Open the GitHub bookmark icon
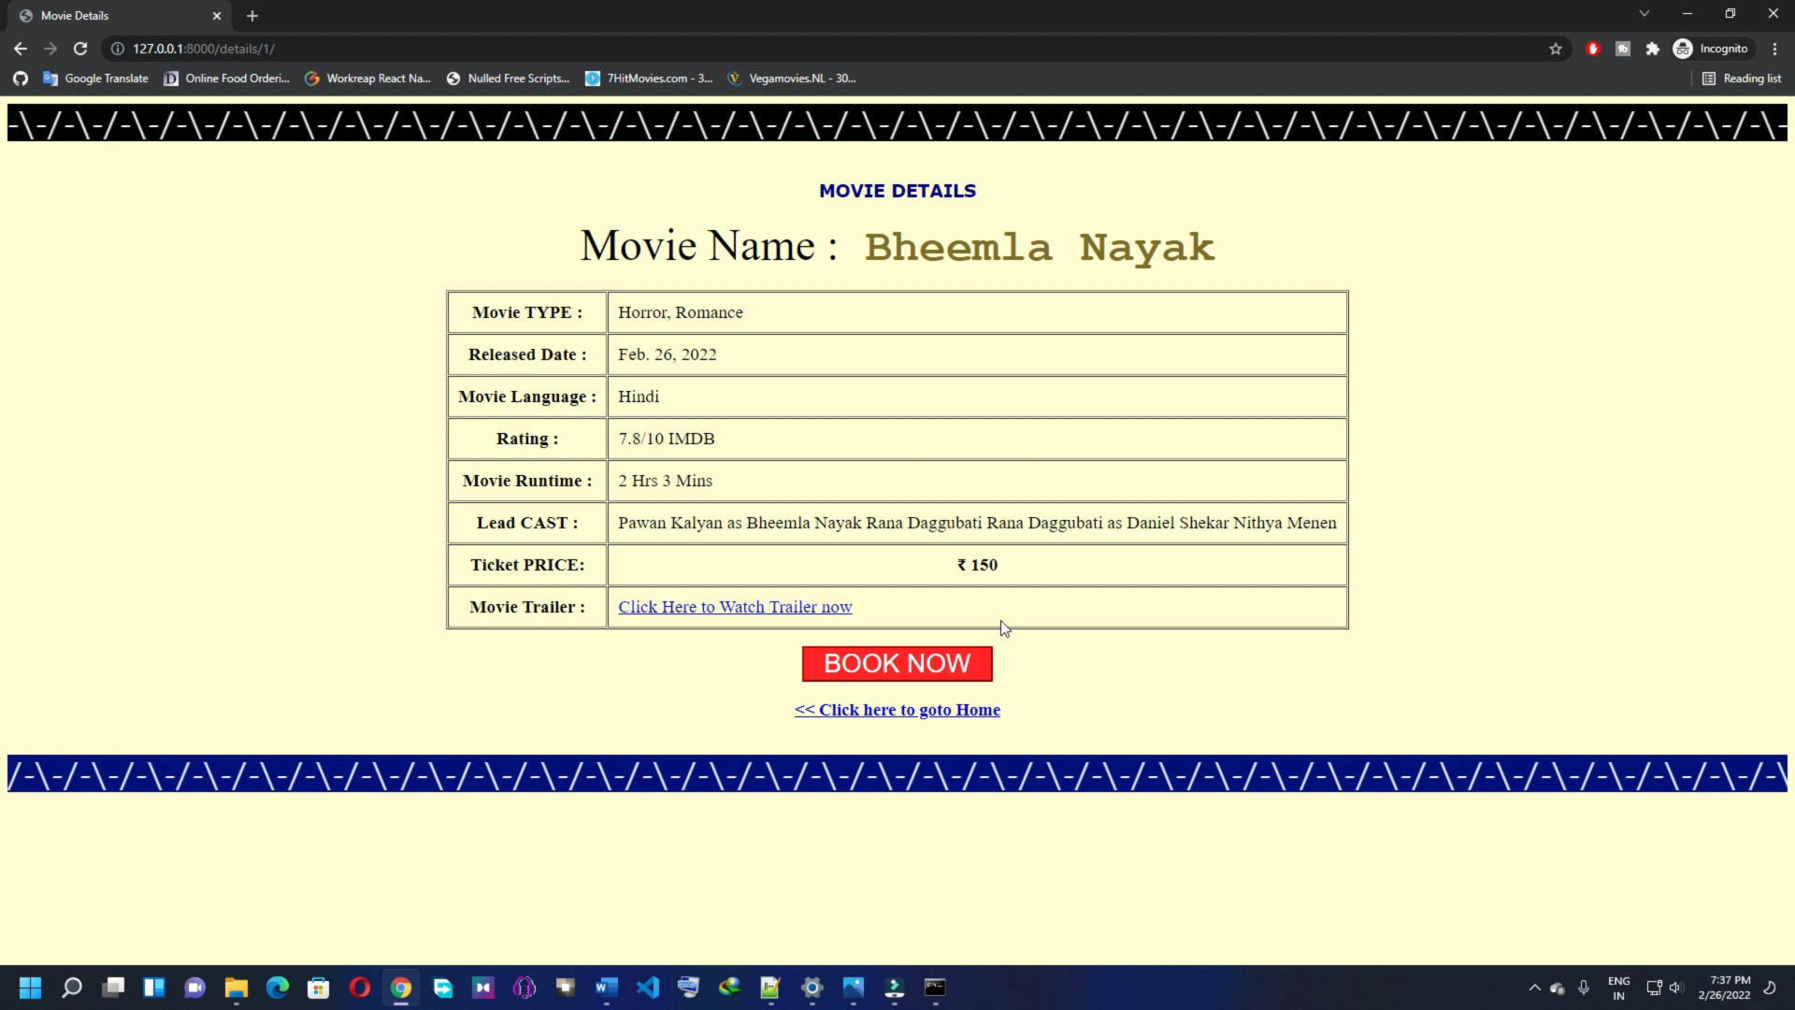The image size is (1795, 1010). coord(21,79)
